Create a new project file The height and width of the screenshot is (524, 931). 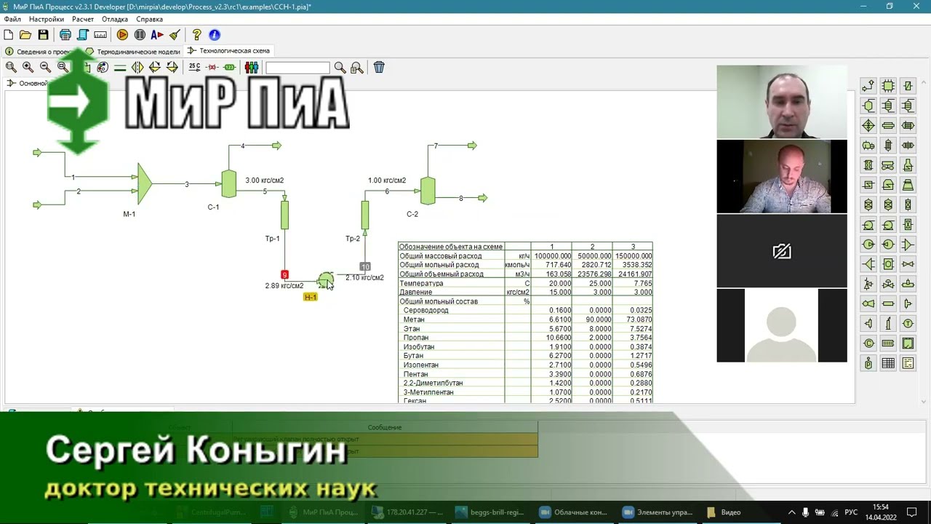(x=9, y=35)
